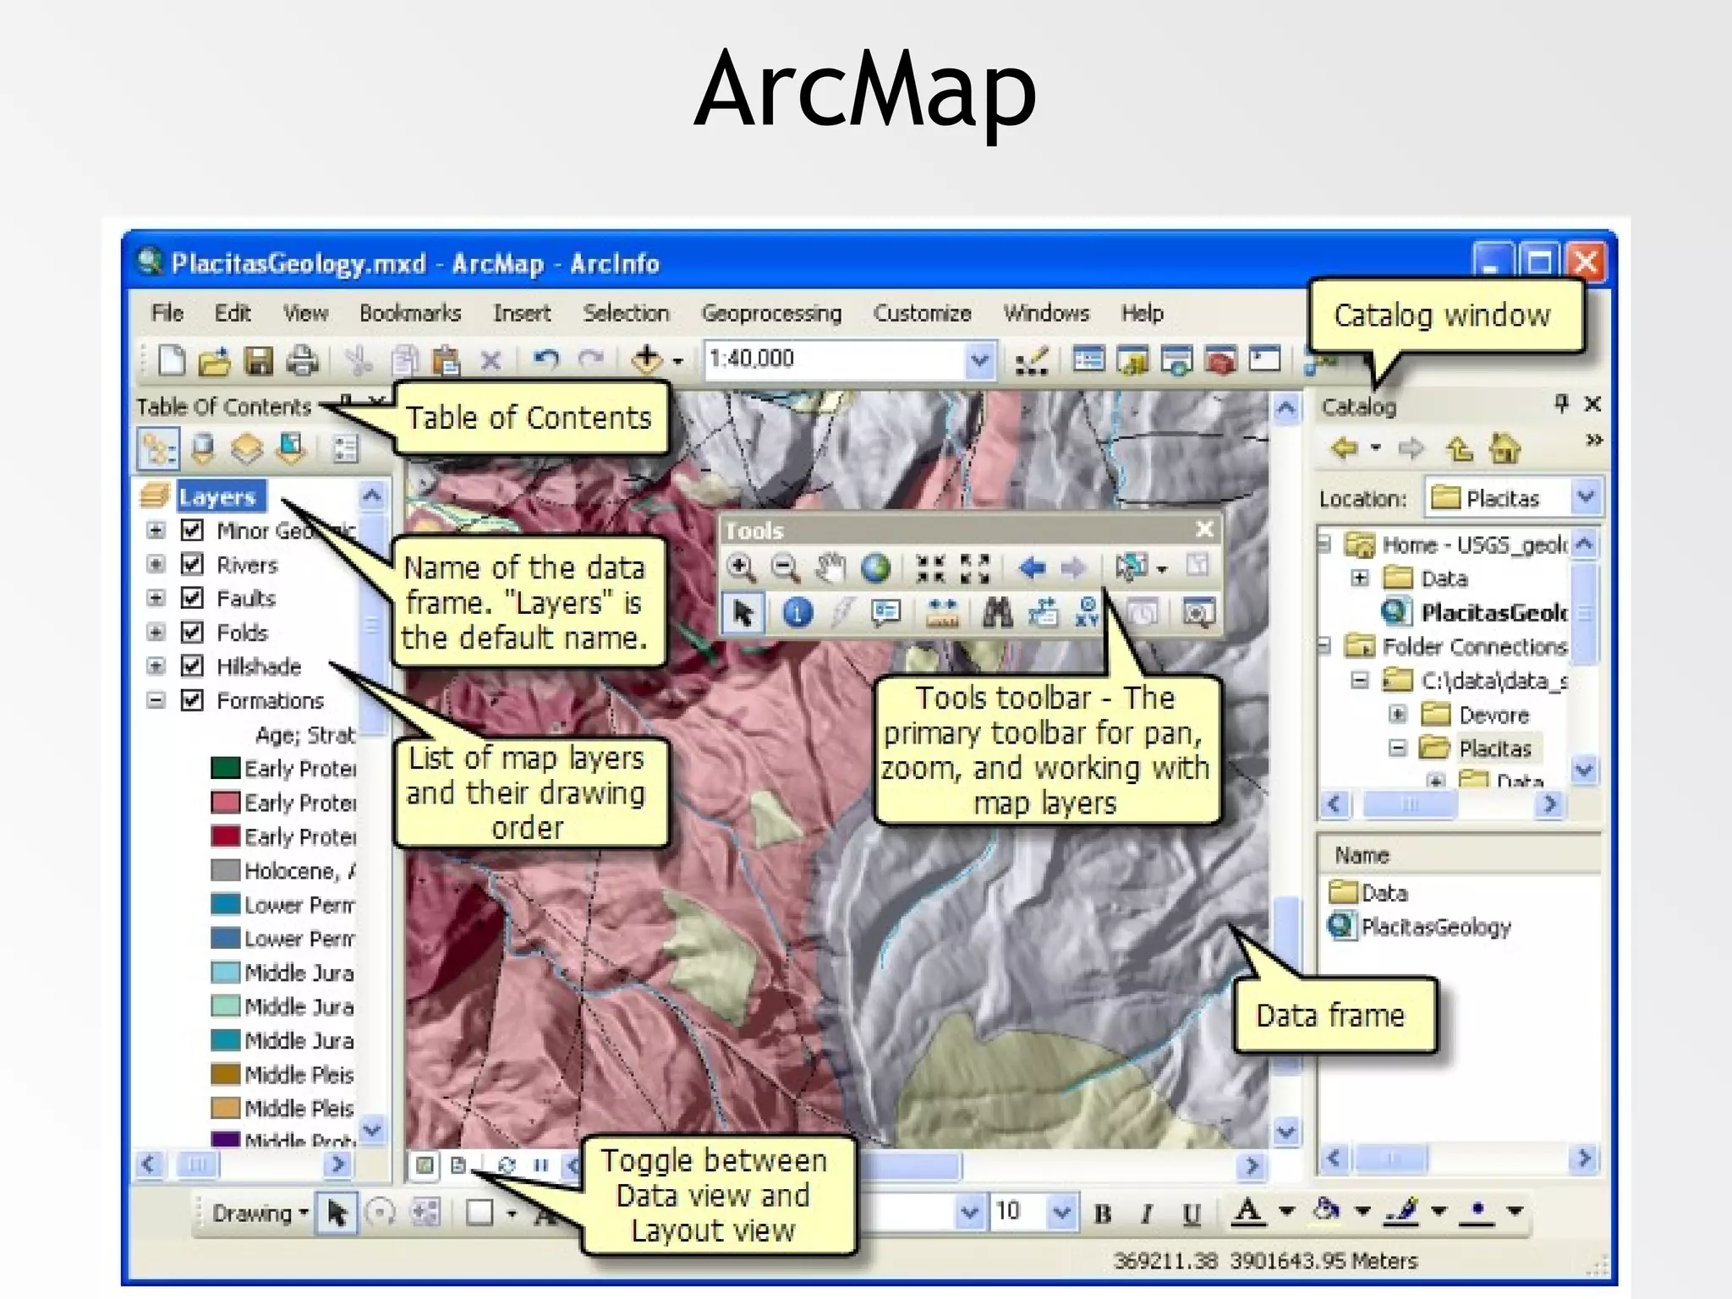Click the Fixed Zoom Out icon
Viewport: 1732px width, 1299px height.
(x=974, y=568)
